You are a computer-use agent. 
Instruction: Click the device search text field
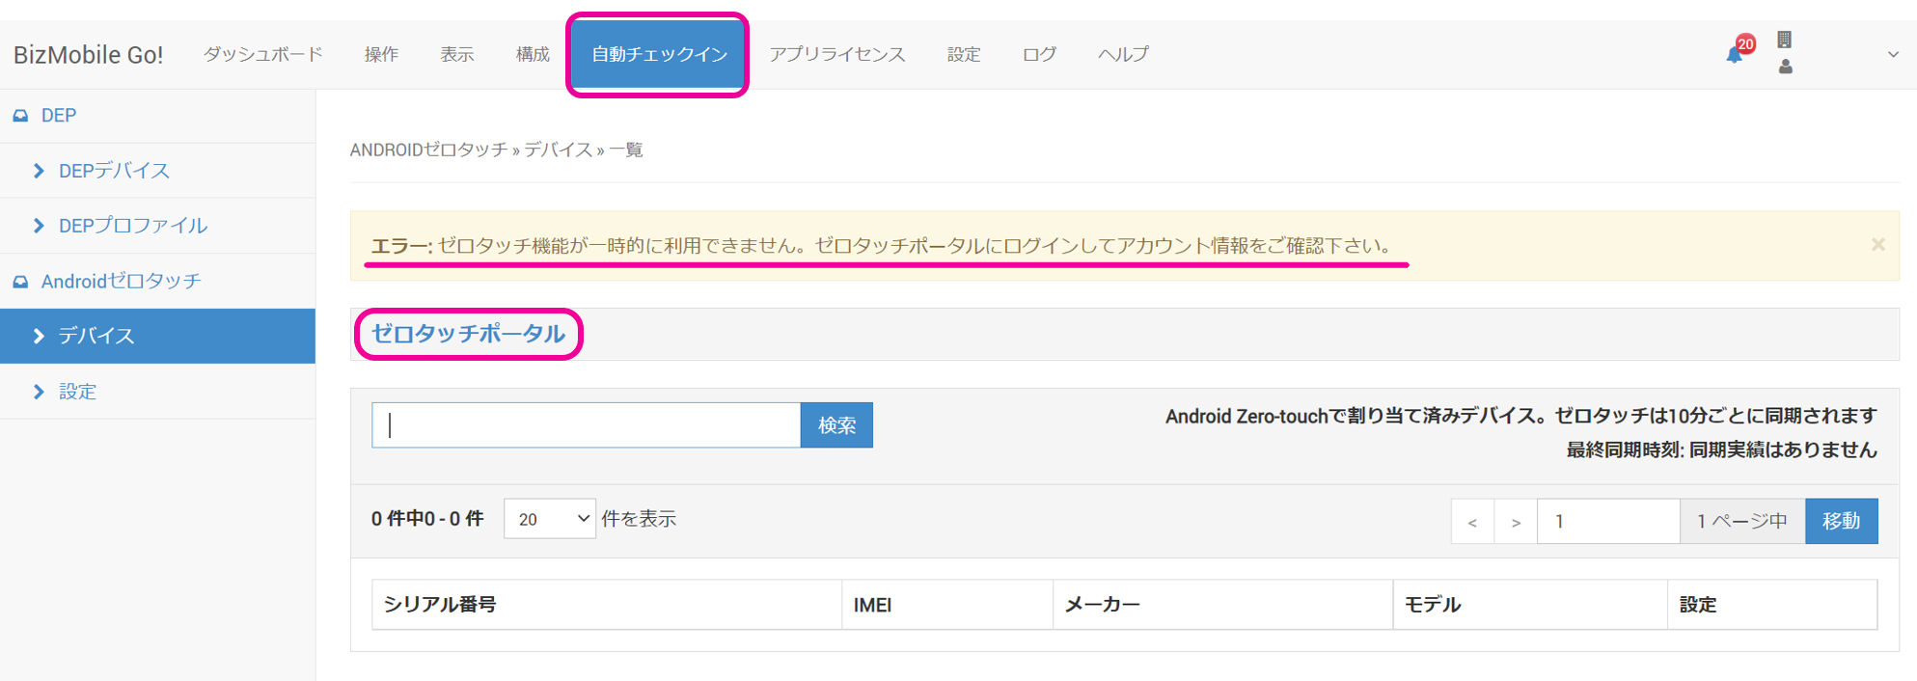(x=586, y=425)
